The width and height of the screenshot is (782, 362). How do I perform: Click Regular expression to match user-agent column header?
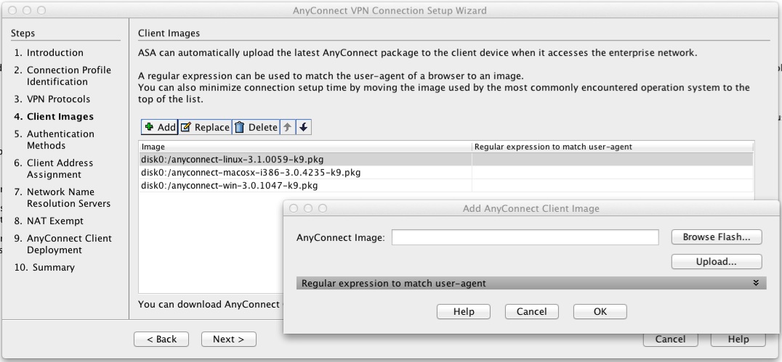613,147
